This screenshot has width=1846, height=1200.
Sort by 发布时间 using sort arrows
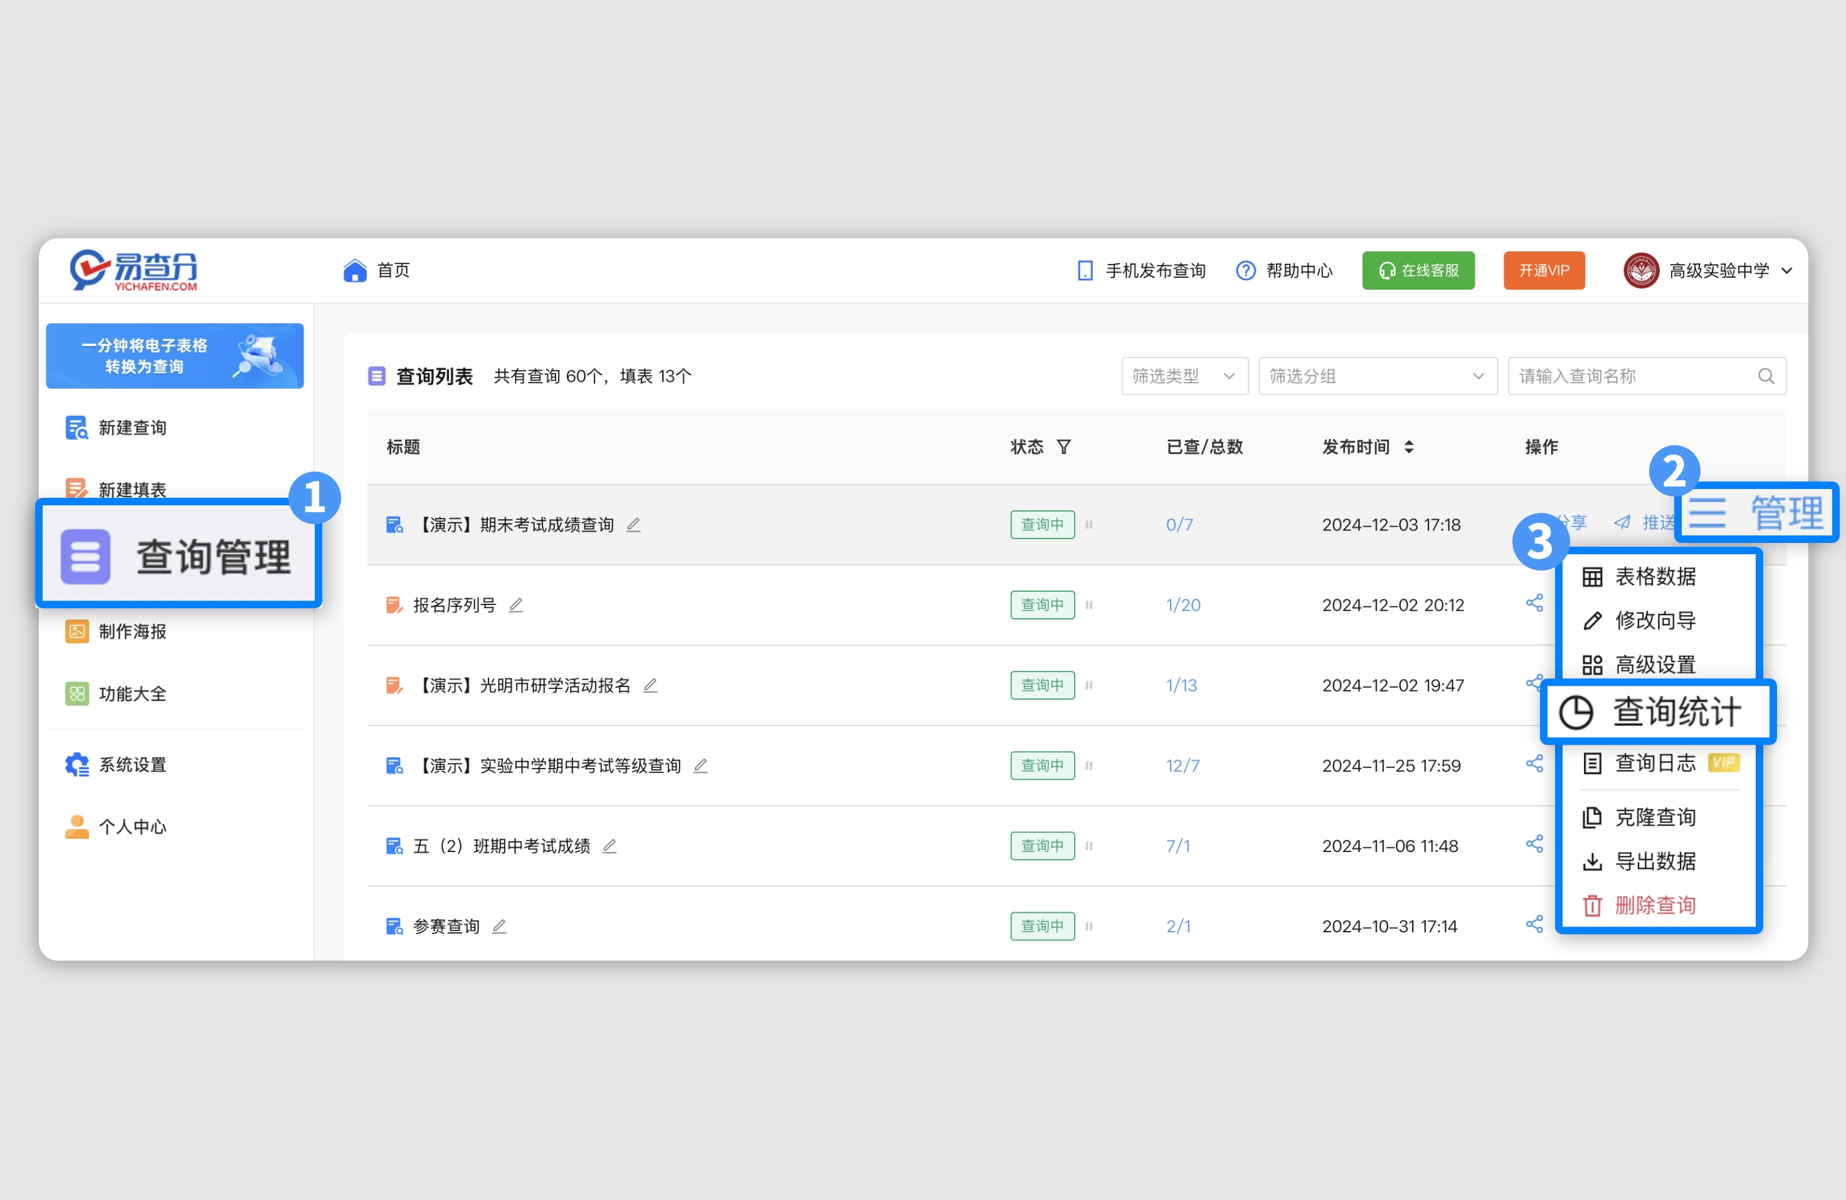pos(1410,447)
